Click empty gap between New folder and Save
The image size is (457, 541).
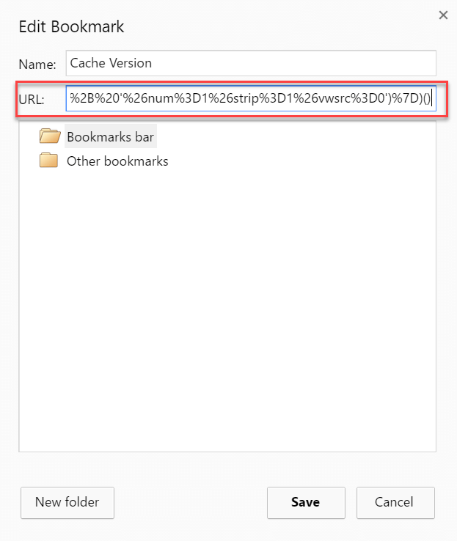point(191,502)
